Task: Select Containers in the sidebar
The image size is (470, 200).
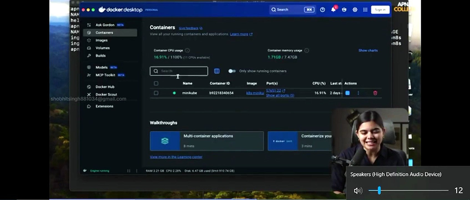Action: (x=110, y=32)
